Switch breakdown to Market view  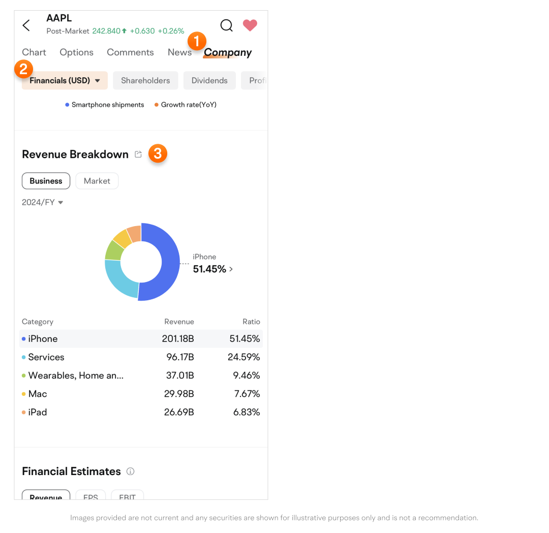point(97,181)
